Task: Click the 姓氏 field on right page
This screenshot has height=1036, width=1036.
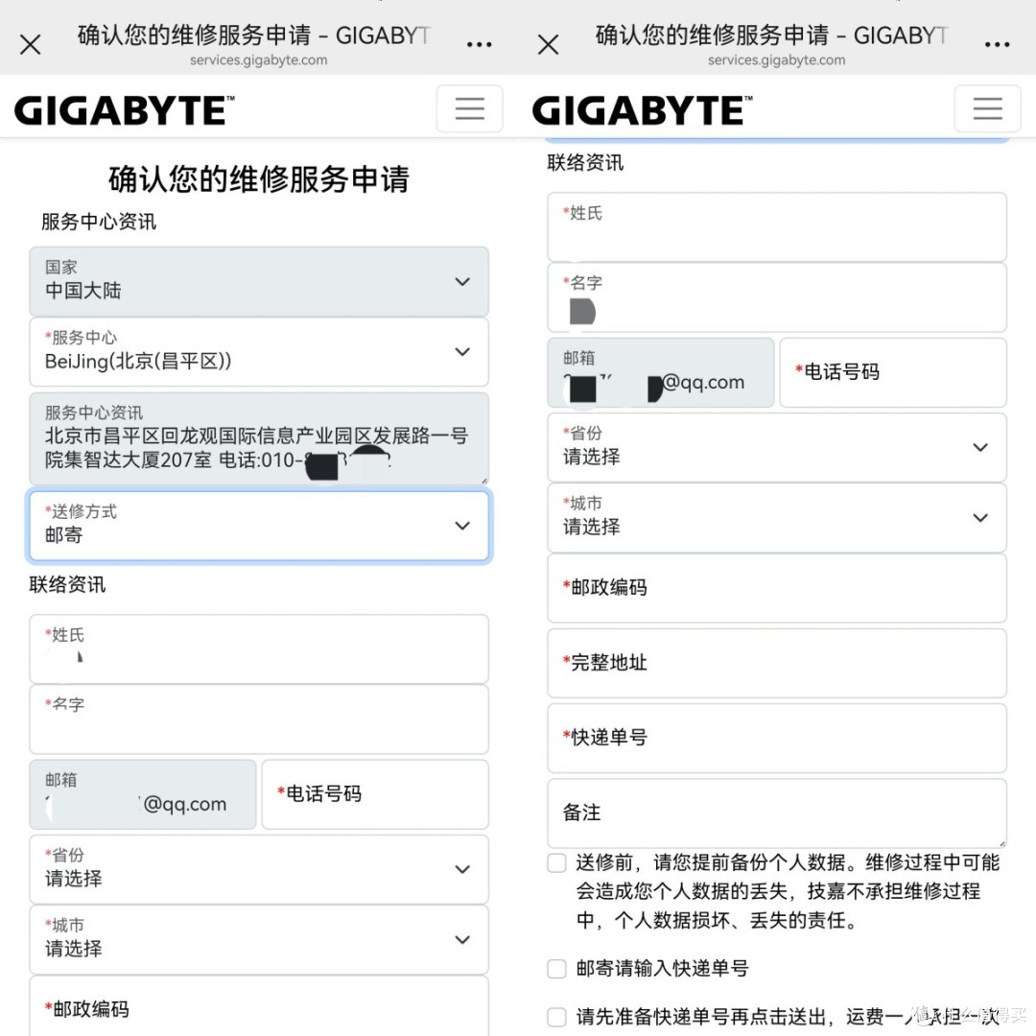Action: (x=777, y=226)
